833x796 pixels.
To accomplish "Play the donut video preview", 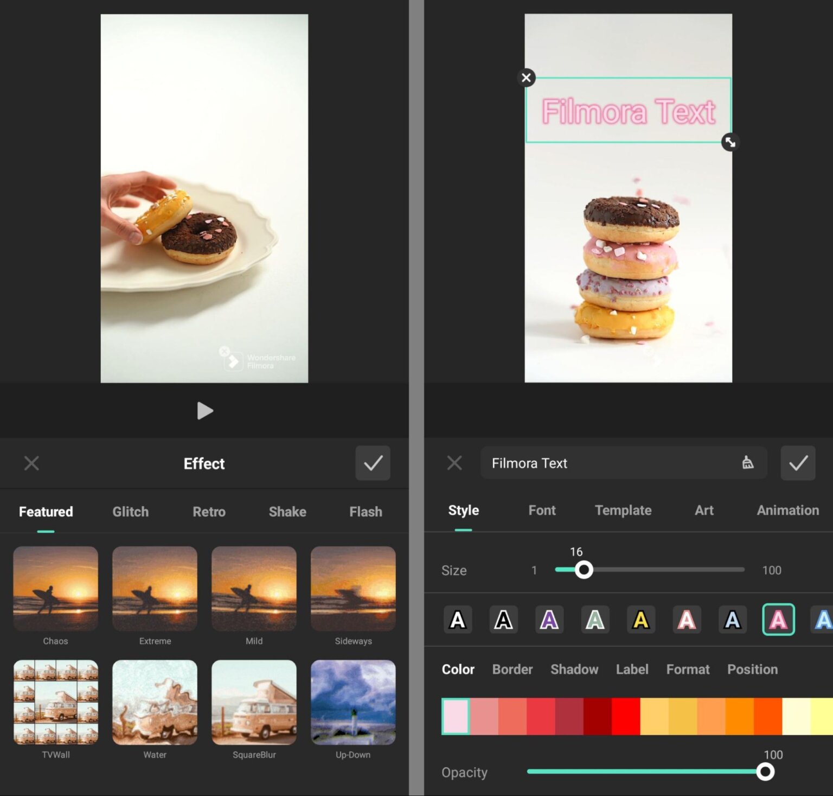I will coord(205,411).
